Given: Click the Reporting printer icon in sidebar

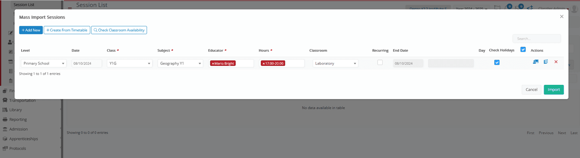Looking at the screenshot, I should (x=5, y=120).
